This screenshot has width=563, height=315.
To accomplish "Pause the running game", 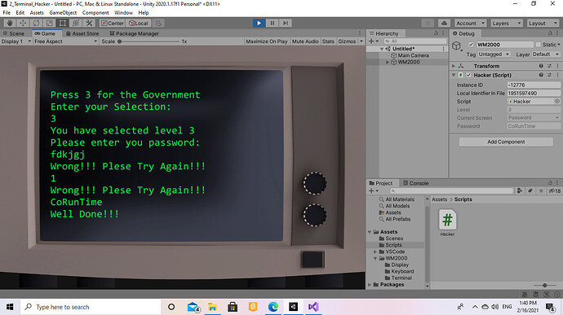I will click(x=273, y=23).
